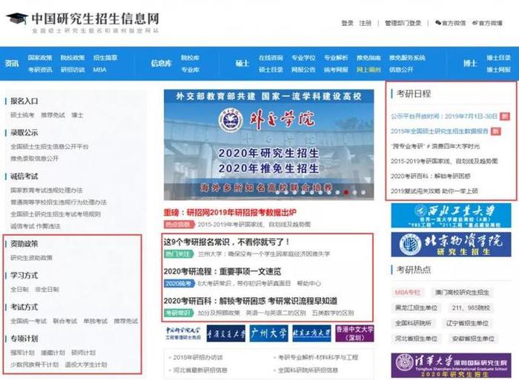Open 资讯 main navigation section
This screenshot has height=380, width=519.
[x=12, y=63]
